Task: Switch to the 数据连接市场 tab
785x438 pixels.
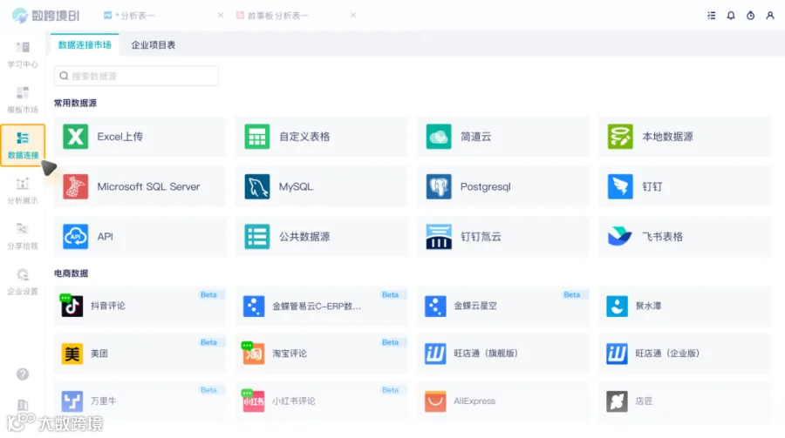Action: click(x=85, y=45)
